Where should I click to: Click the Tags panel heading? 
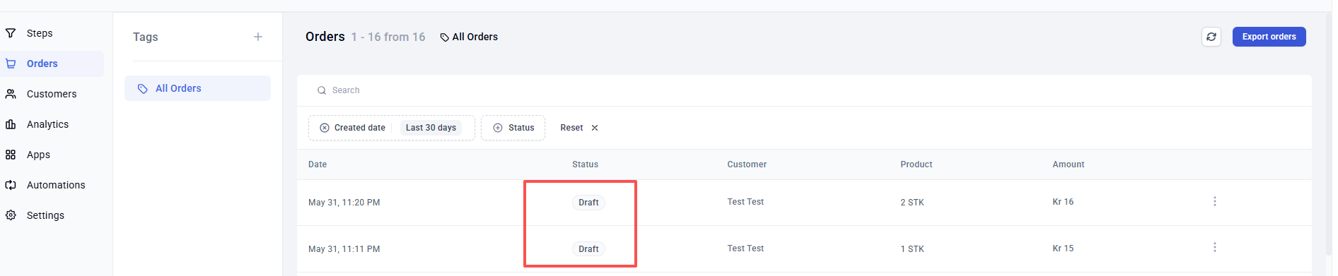146,37
